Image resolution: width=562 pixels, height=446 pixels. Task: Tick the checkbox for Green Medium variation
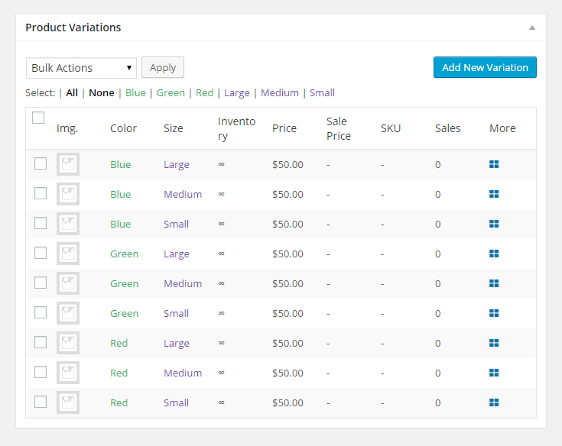pos(41,283)
